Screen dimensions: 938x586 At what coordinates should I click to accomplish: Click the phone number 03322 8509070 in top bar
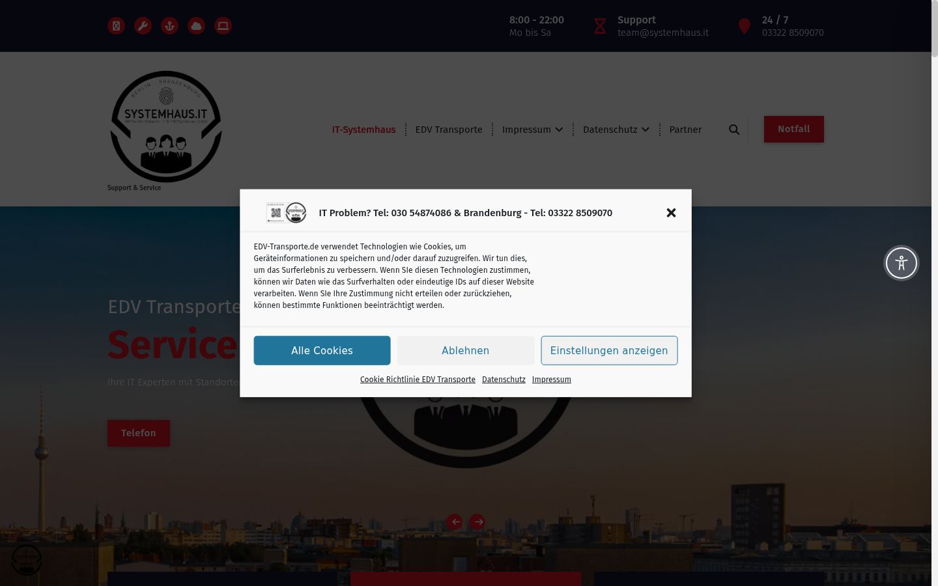coord(793,33)
